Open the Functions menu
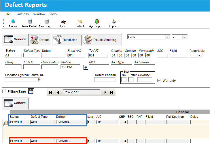The height and width of the screenshot is (144, 210). point(22,14)
